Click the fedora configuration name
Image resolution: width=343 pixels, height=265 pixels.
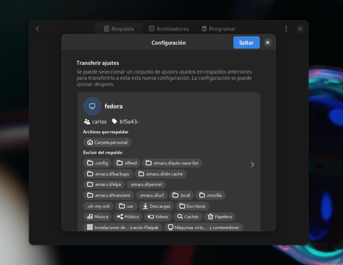(113, 107)
